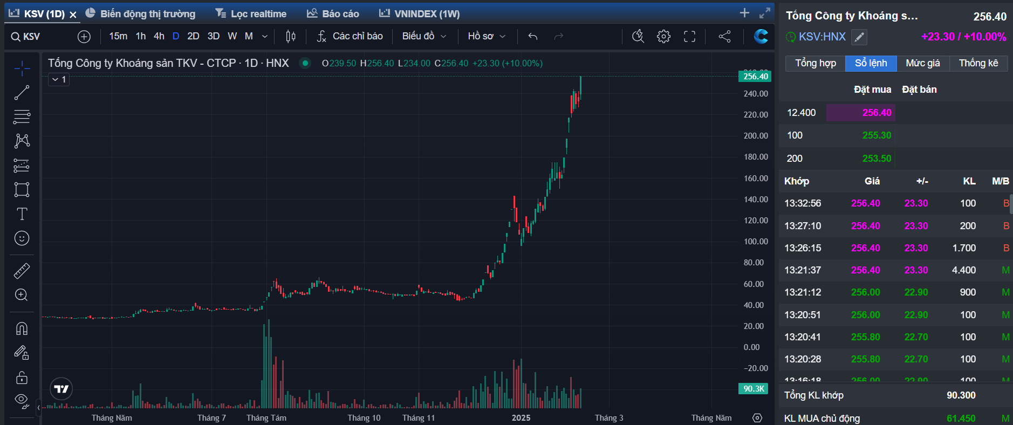Screen dimensions: 1013x425
Task: Click the Đặt mua price 253.50
Action: 877,159
